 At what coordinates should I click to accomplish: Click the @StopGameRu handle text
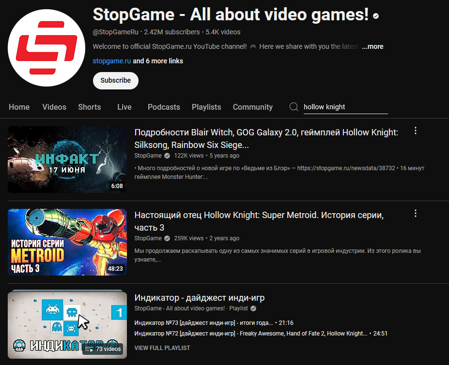[116, 32]
